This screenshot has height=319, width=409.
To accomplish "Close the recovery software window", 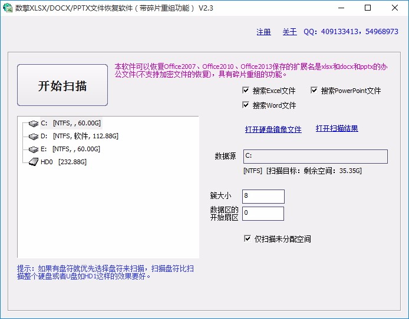I will (x=395, y=8).
